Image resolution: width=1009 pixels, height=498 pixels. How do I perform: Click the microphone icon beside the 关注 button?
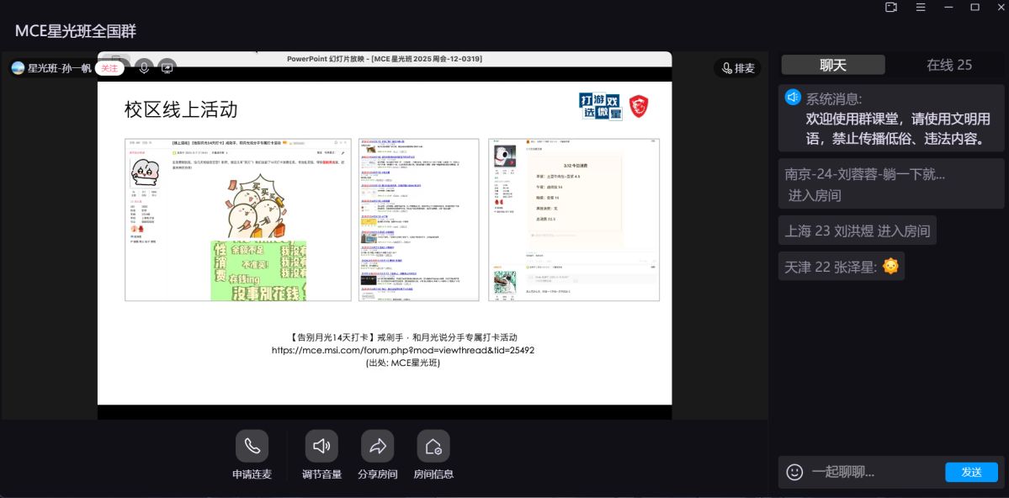[x=144, y=67]
